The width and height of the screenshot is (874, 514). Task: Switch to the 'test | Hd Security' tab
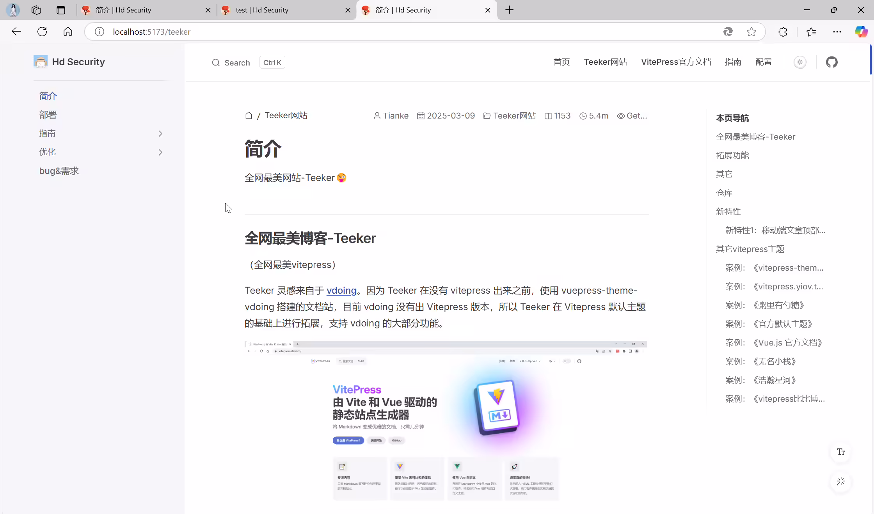(286, 10)
